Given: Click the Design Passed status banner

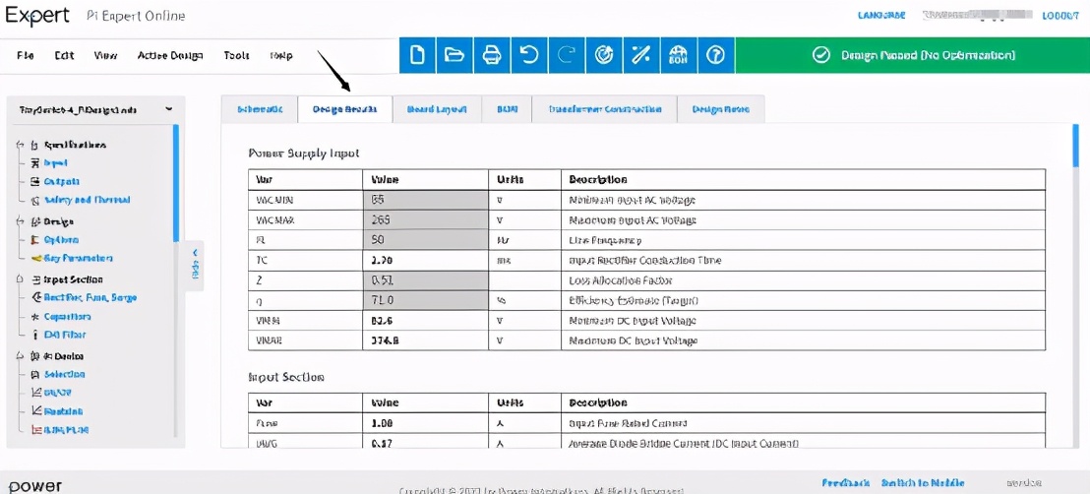Looking at the screenshot, I should [912, 55].
